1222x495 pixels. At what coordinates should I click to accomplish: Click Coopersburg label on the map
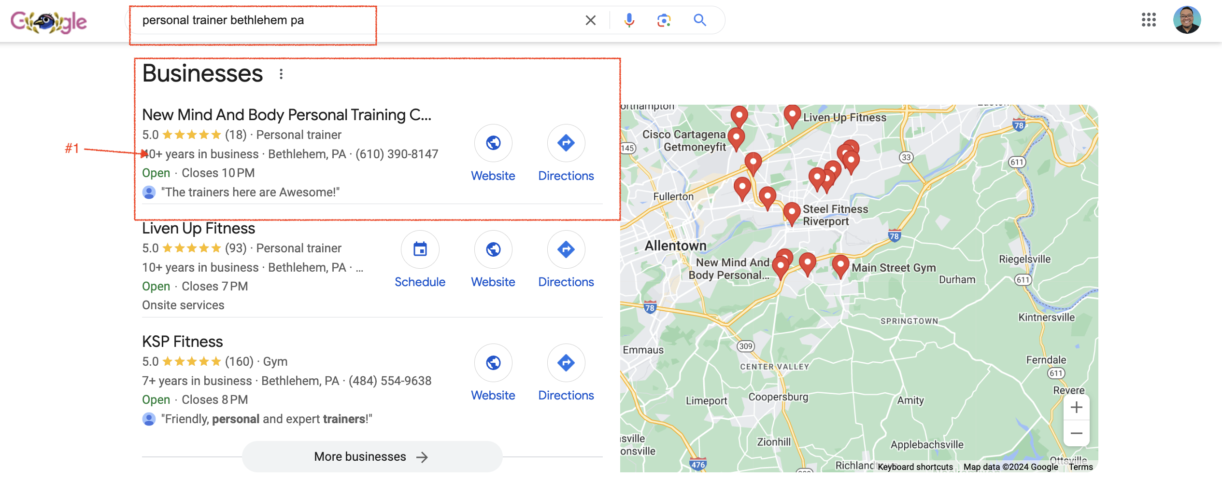tap(778, 397)
